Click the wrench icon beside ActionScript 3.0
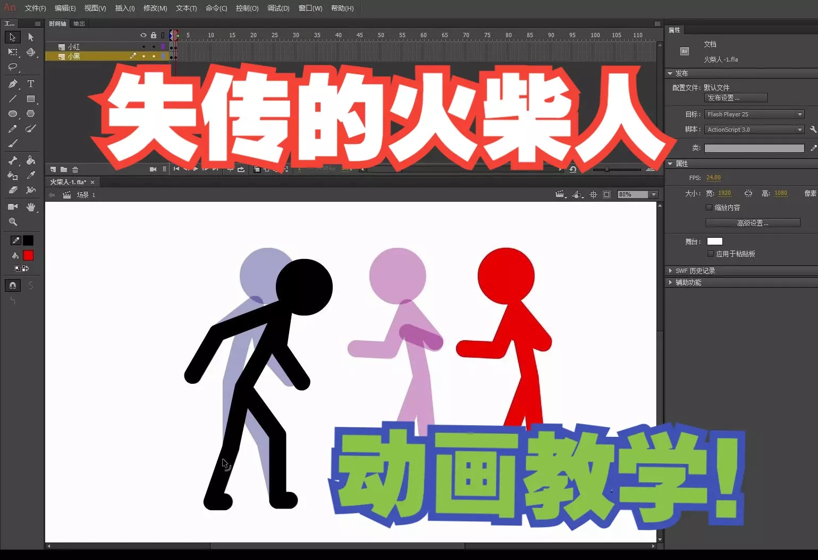This screenshot has width=818, height=560. (x=813, y=130)
